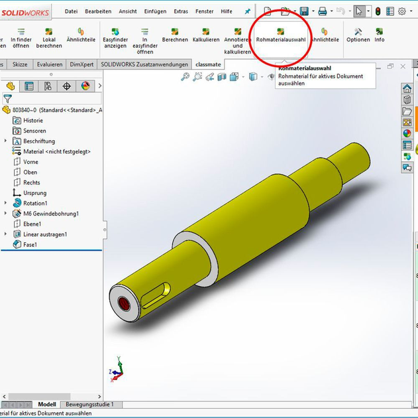This screenshot has height=418, width=418.
Task: Click the section view icon in view toolbar
Action: (223, 77)
